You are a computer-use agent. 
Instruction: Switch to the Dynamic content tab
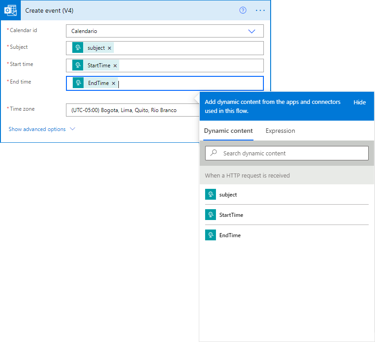228,131
